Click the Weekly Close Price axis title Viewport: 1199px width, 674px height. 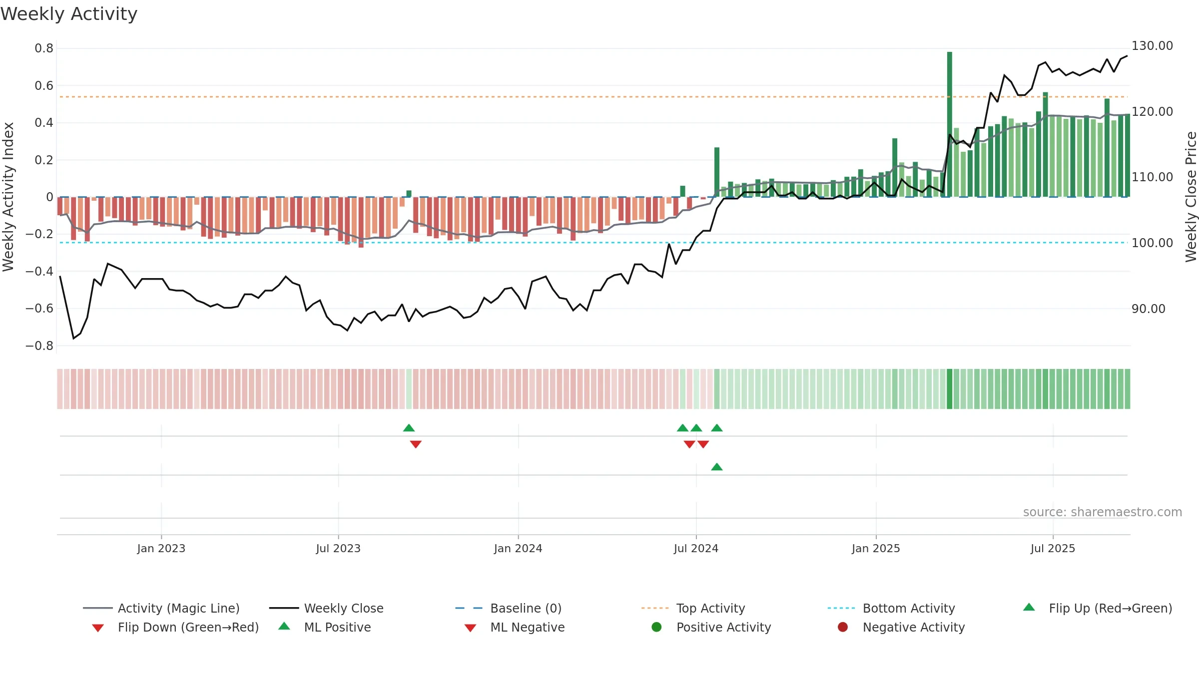[1191, 197]
